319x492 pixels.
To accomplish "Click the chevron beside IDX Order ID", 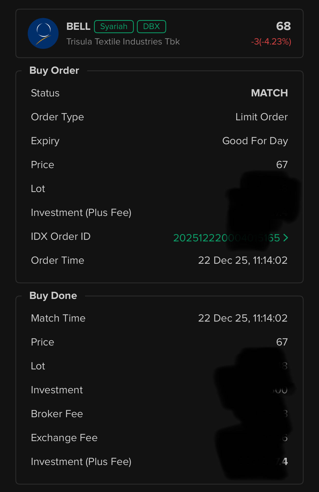I will click(285, 238).
